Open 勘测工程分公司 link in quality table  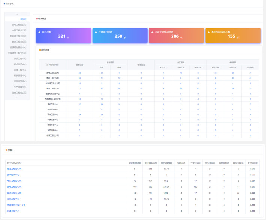tap(14, 193)
